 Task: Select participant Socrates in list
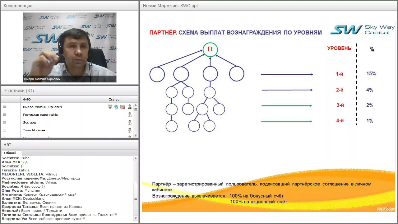coord(30,123)
